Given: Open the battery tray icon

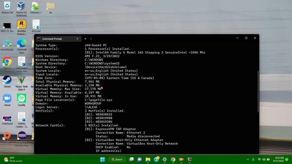Looking at the screenshot, I should [x=268, y=159].
